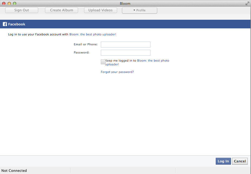
Task: Click the Create Album toolbar button
Action: click(x=62, y=10)
